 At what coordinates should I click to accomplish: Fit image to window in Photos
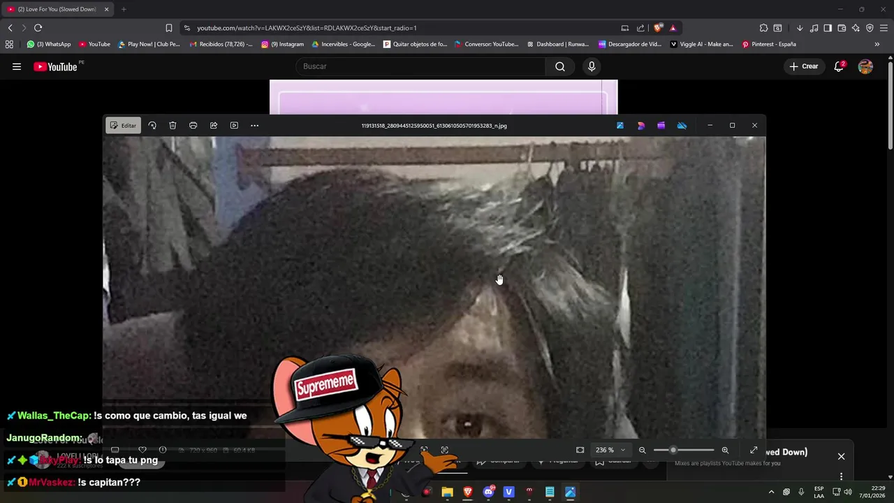(580, 450)
